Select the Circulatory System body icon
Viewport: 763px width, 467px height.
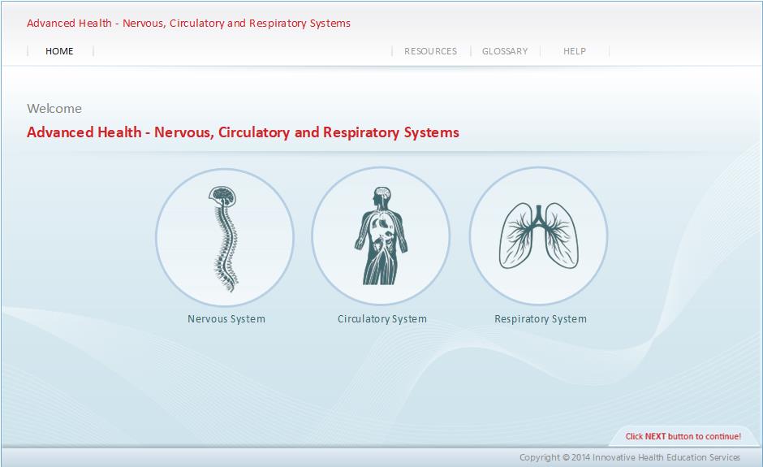pyautogui.click(x=381, y=237)
